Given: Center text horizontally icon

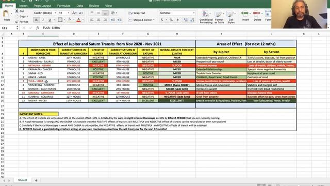Looking at the screenshot, I should click(98, 20).
